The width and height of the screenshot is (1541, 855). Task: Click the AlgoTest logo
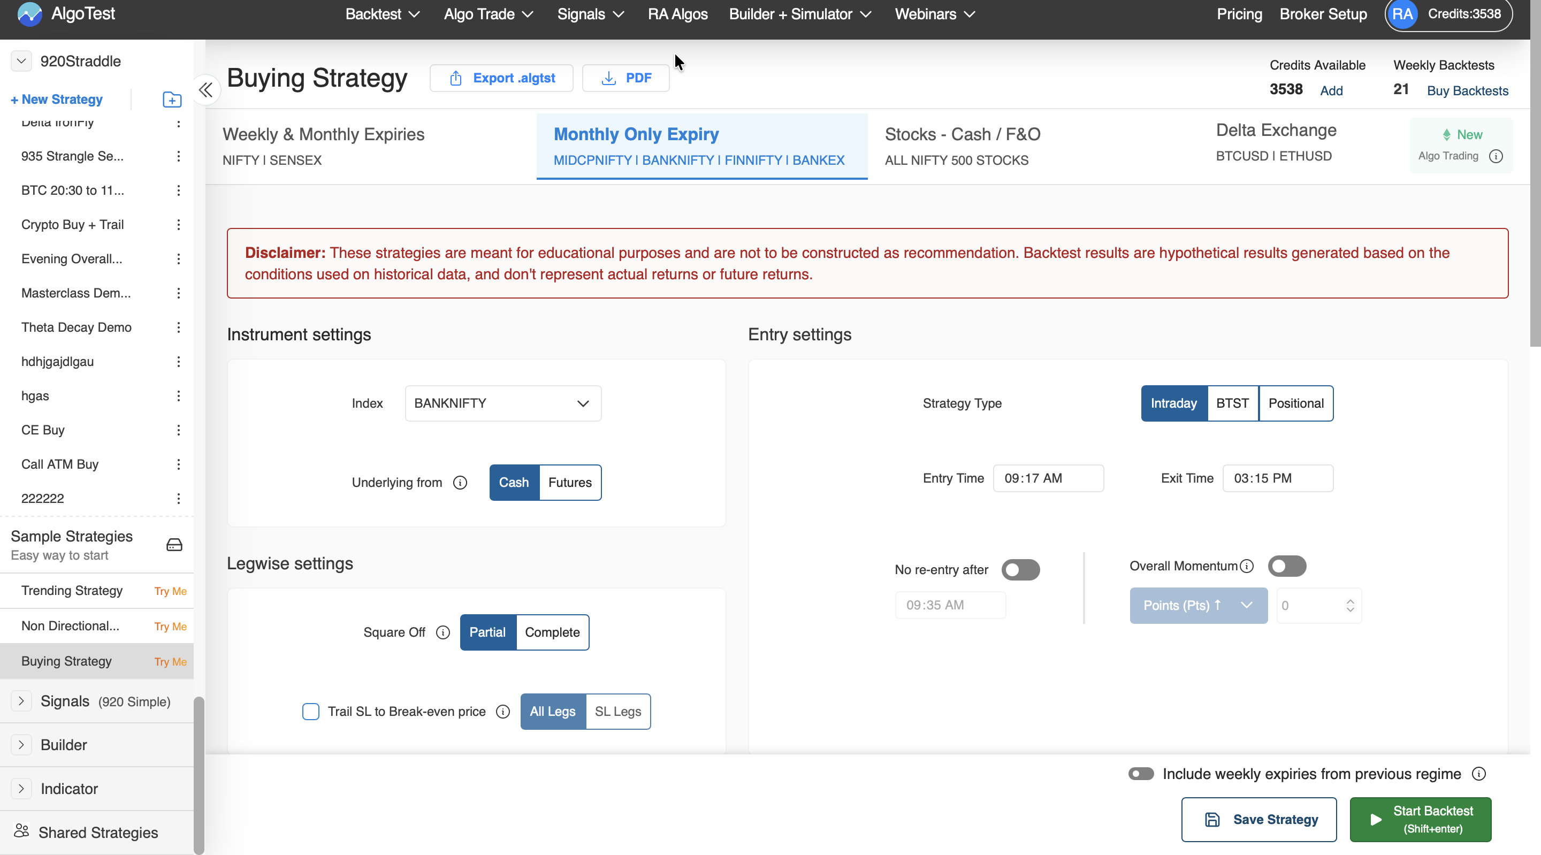coord(66,13)
